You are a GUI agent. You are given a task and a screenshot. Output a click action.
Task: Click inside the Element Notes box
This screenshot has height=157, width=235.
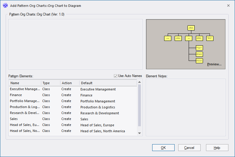pos(185,107)
